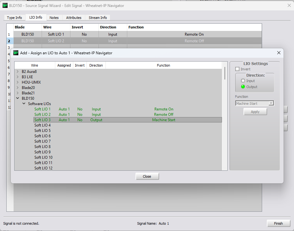The height and width of the screenshot is (231, 294).
Task: Close the Add - Assign an LIO dialog
Action: tap(279, 53)
